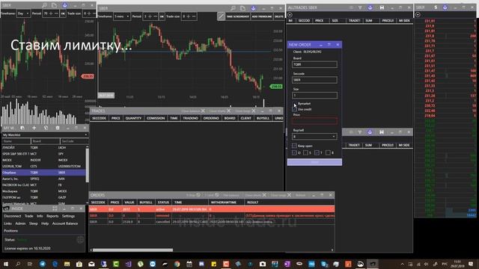Open the Trade menu in the INSIDE window
Viewport: 479px width, 269px height.
[x=28, y=216]
